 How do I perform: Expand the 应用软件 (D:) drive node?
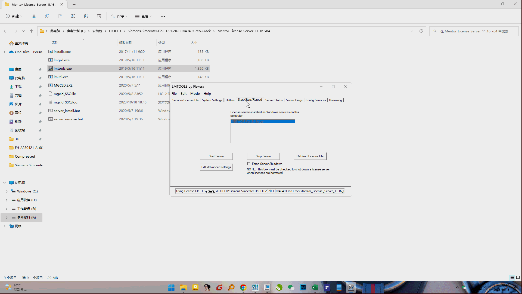7,200
